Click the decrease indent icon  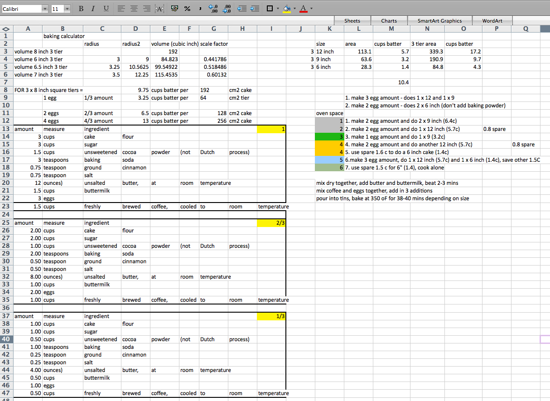(x=242, y=9)
